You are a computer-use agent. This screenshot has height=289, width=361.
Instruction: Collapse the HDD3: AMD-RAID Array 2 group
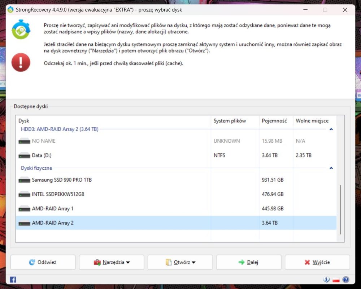(x=331, y=129)
